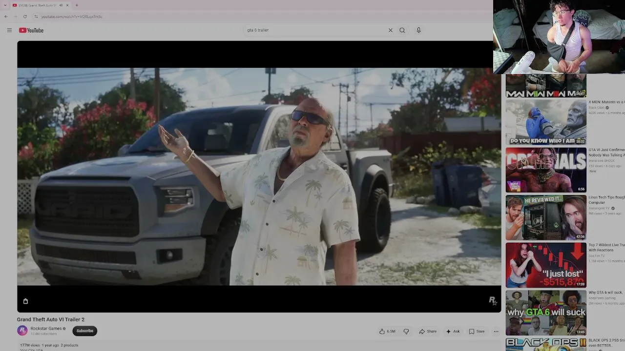Save the video to a playlist
Viewport: 625px width, 351px height.
coord(477,331)
